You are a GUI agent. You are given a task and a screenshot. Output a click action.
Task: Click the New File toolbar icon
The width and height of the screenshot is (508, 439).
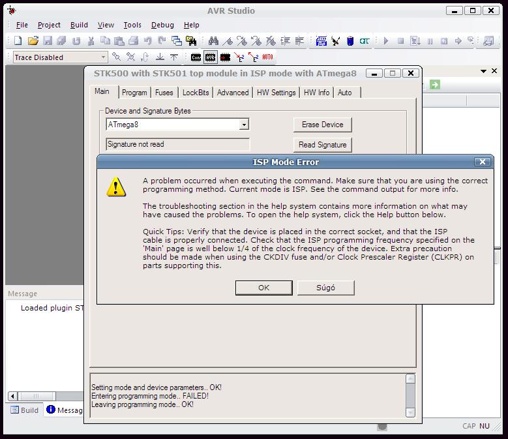pos(18,41)
